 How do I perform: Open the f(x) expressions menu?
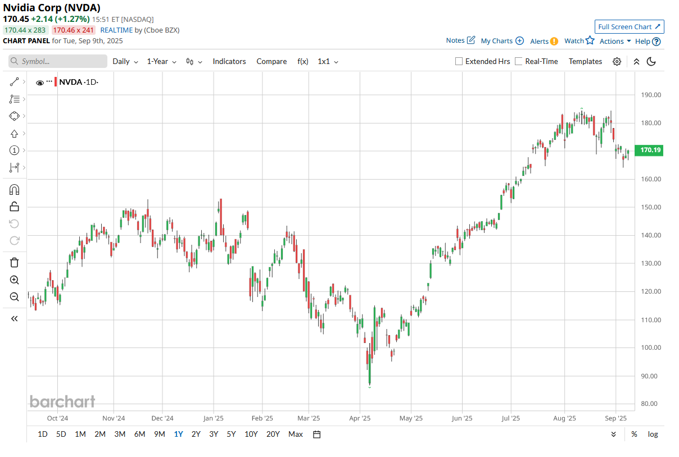(x=303, y=61)
